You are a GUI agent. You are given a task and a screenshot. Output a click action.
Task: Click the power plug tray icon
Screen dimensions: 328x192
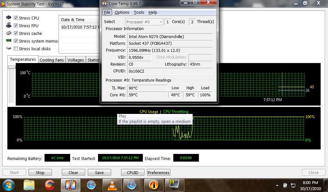[285, 185]
